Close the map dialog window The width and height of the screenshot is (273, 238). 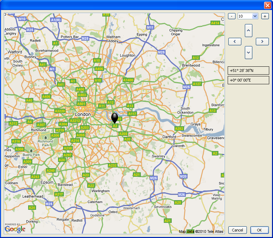[x=267, y=5]
